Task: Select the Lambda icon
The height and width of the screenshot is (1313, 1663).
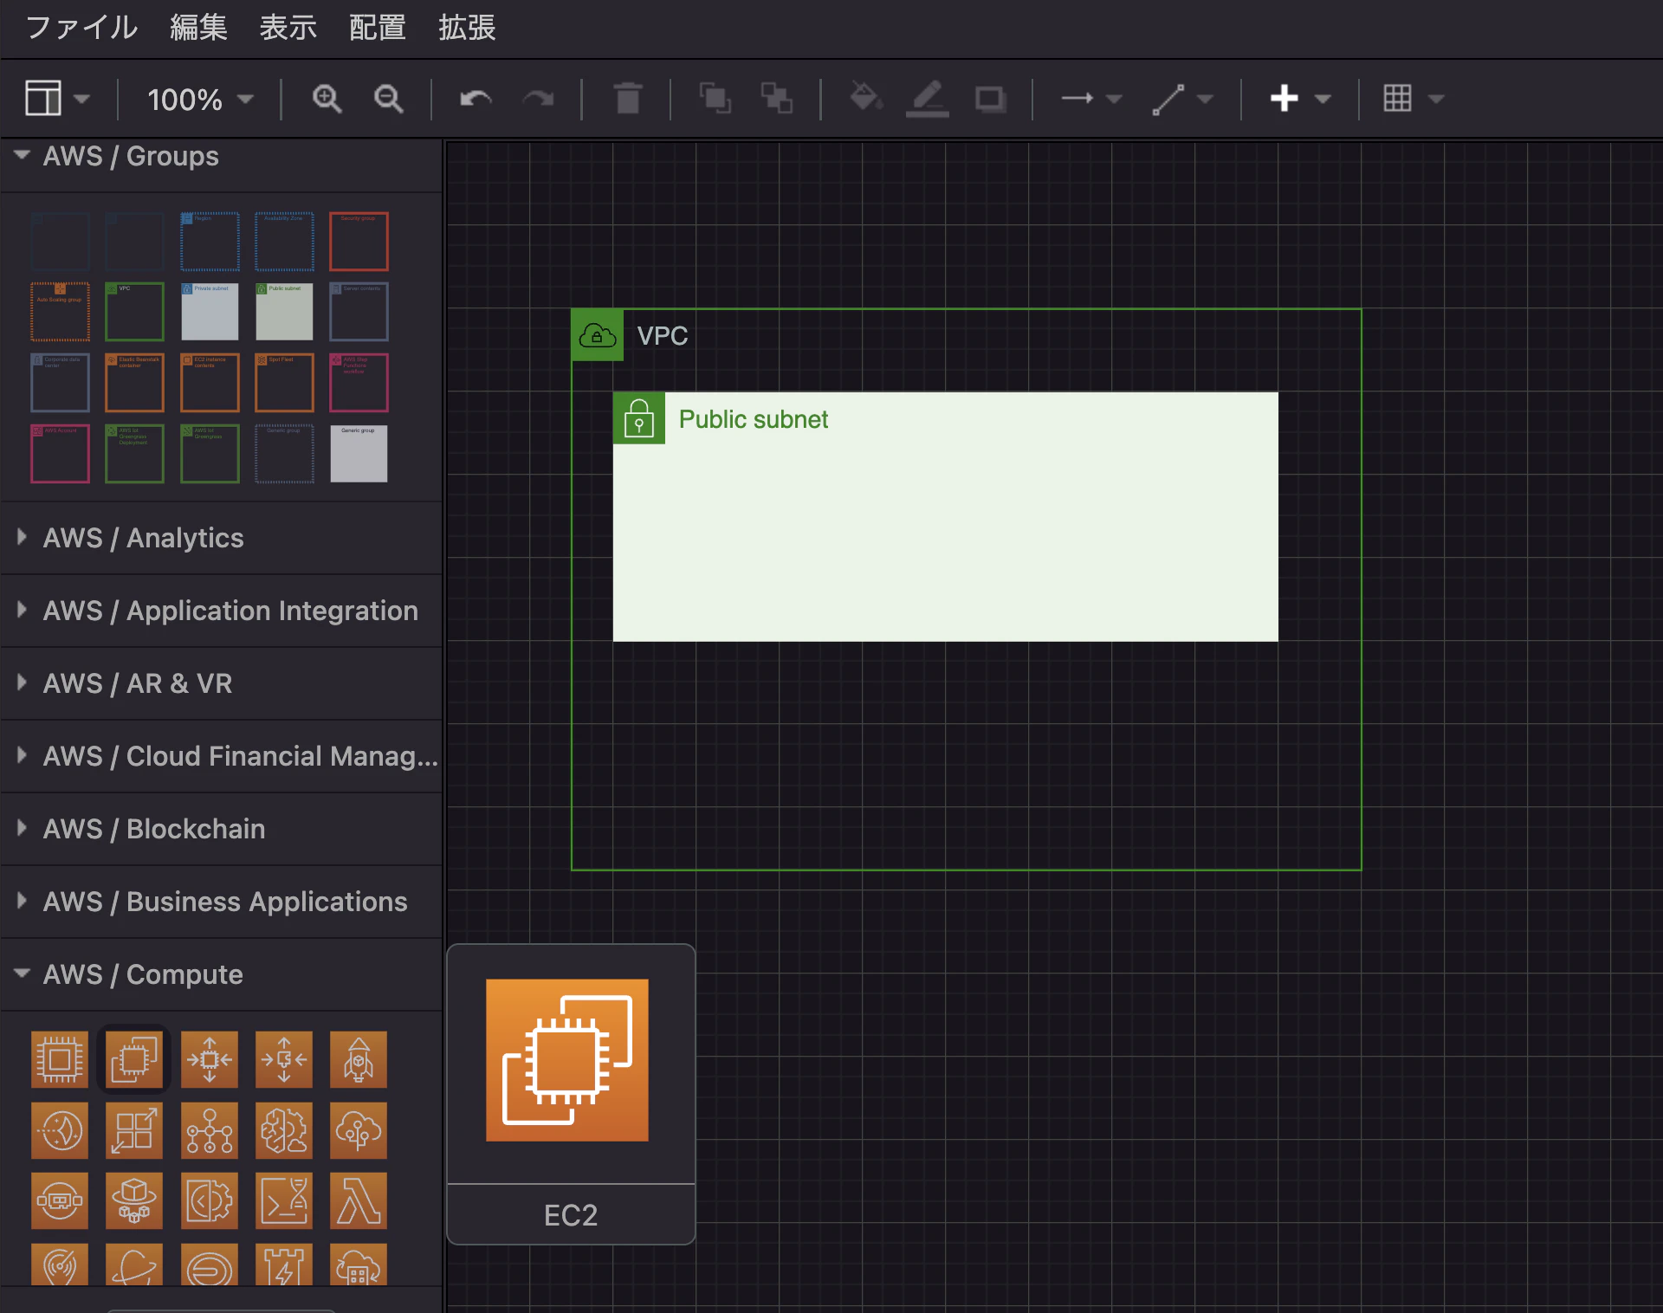Action: 359,1201
